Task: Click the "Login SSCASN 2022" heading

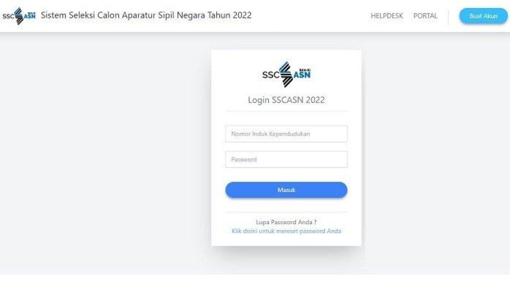Action: coord(286,100)
